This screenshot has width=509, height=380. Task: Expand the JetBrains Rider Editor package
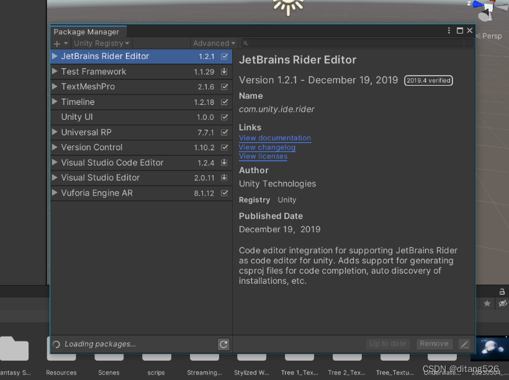(55, 56)
